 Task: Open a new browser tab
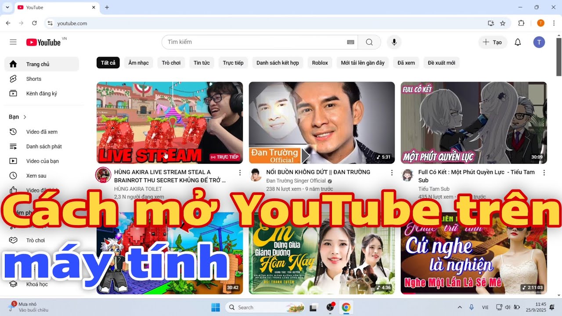[107, 7]
